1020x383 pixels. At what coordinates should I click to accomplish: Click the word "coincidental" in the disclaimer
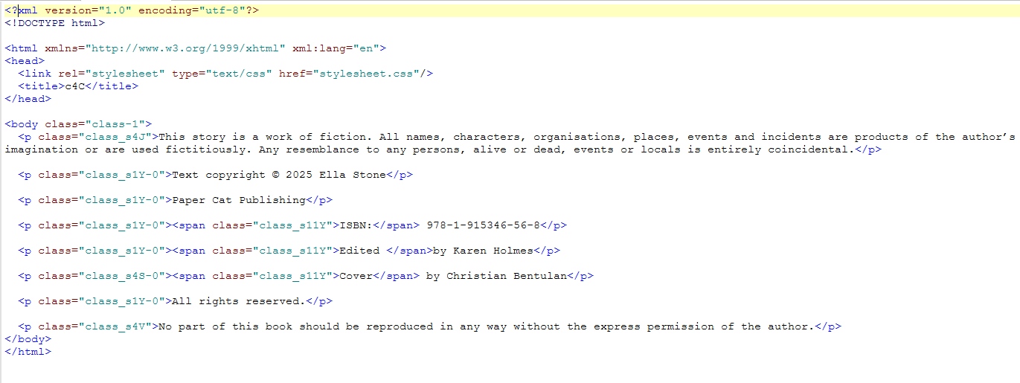click(x=809, y=149)
